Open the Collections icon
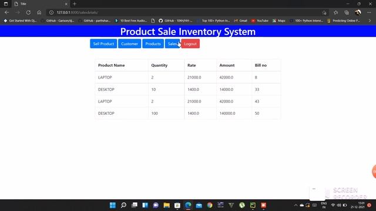 (x=347, y=12)
